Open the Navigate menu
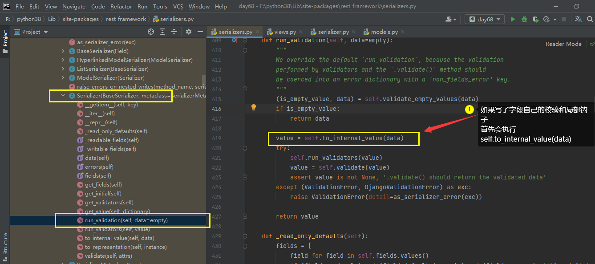 click(74, 6)
